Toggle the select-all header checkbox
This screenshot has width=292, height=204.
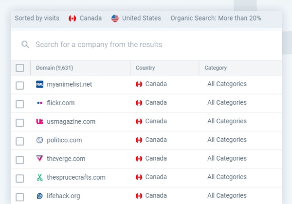[x=20, y=68]
